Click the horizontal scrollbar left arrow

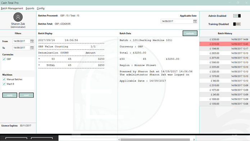[x=119, y=140]
